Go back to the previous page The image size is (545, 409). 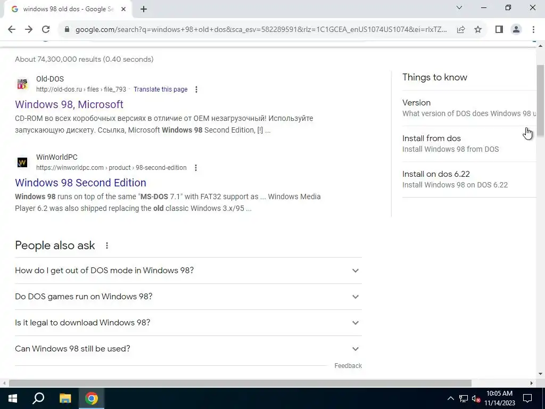(12, 29)
